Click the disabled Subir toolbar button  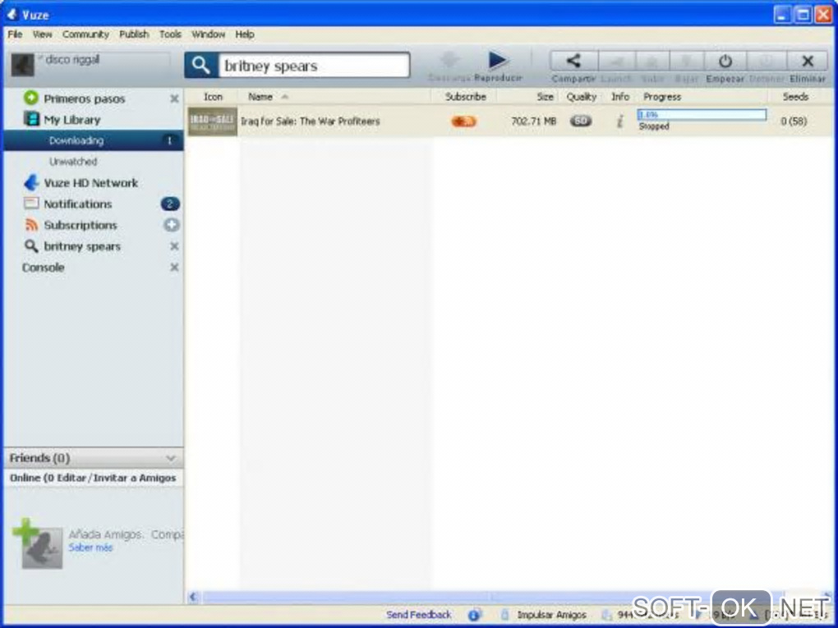point(652,61)
